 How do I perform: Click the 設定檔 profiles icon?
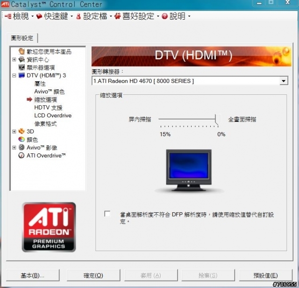coord(78,16)
